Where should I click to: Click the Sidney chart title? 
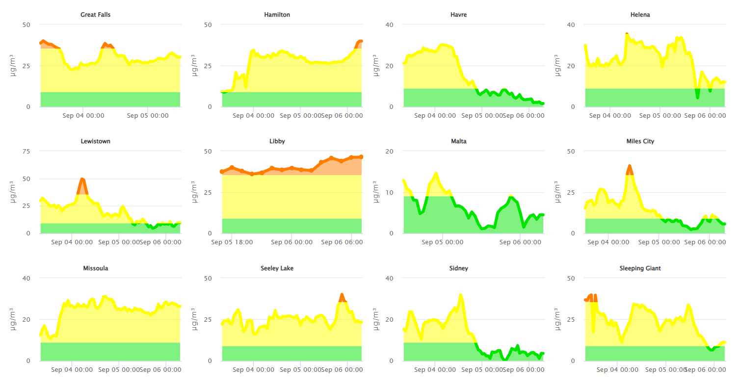(x=458, y=268)
